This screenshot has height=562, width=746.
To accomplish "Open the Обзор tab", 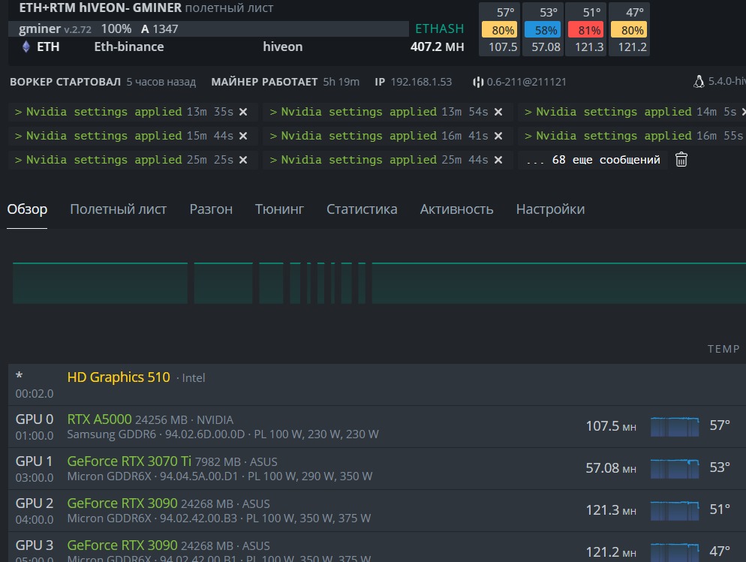I will (x=27, y=209).
